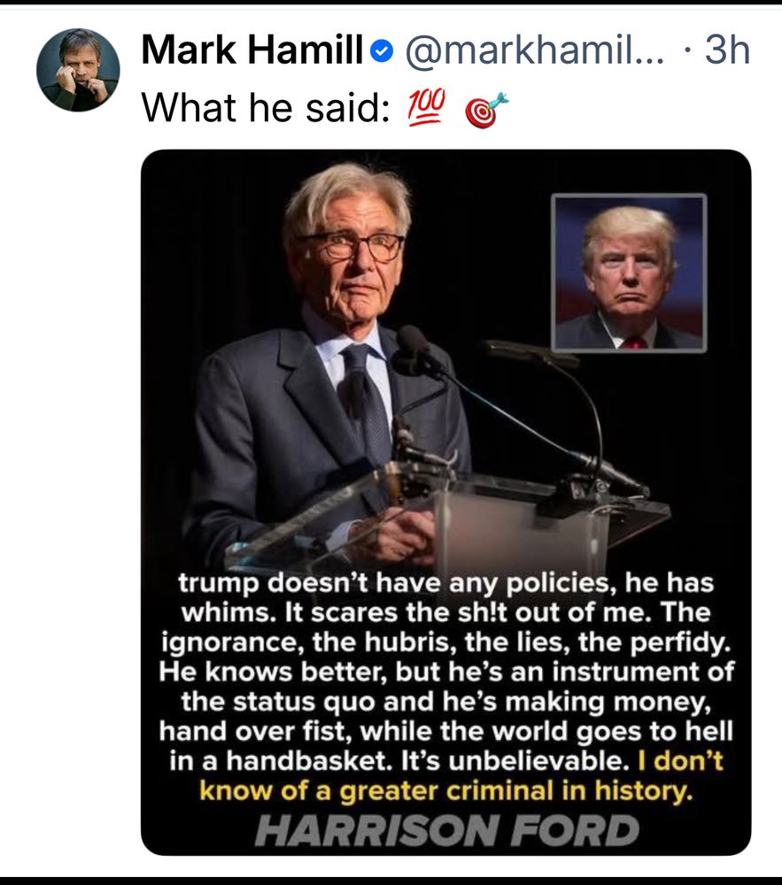
Task: Click the "What he said:" tweet text
Action: [x=265, y=108]
